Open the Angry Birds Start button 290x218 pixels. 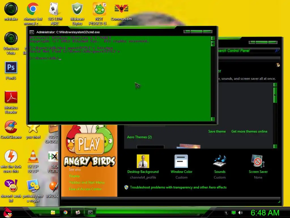coord(8,212)
